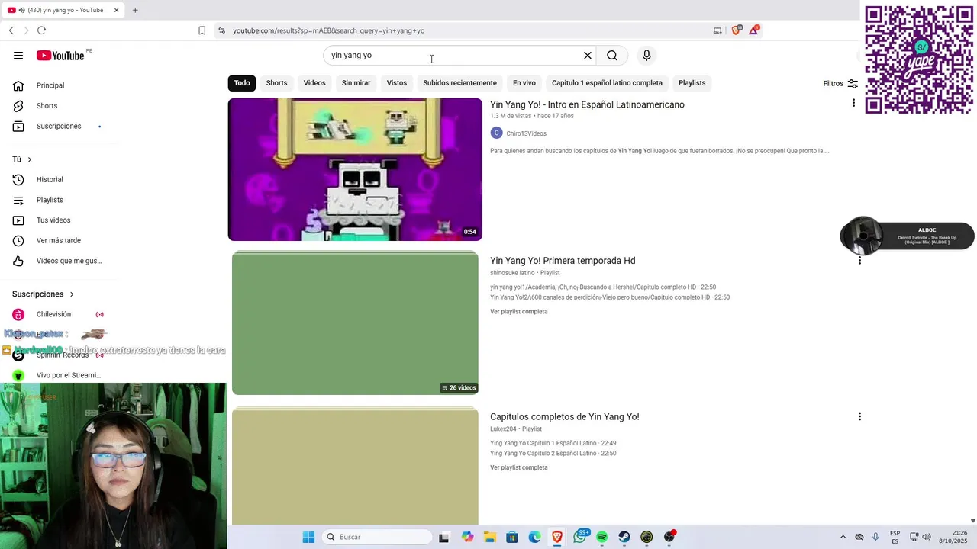This screenshot has height=549, width=977.
Task: Select the En vivo filter chip
Action: click(x=524, y=83)
